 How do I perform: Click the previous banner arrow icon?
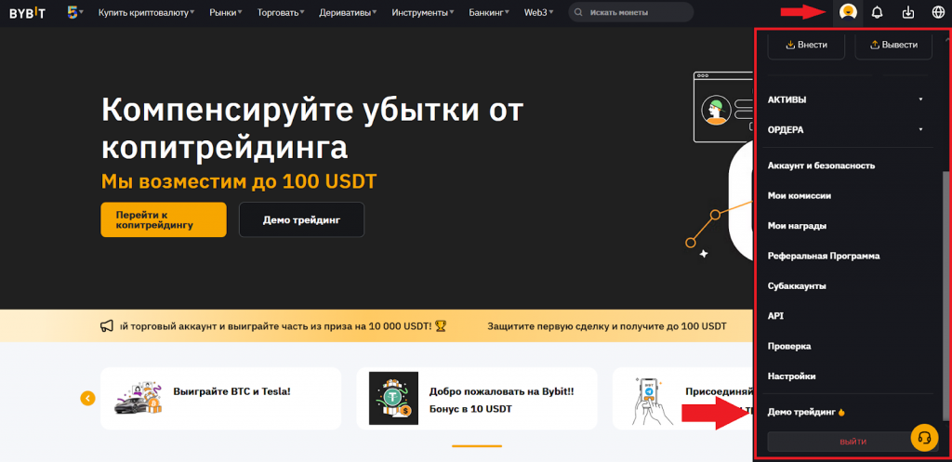tap(88, 398)
